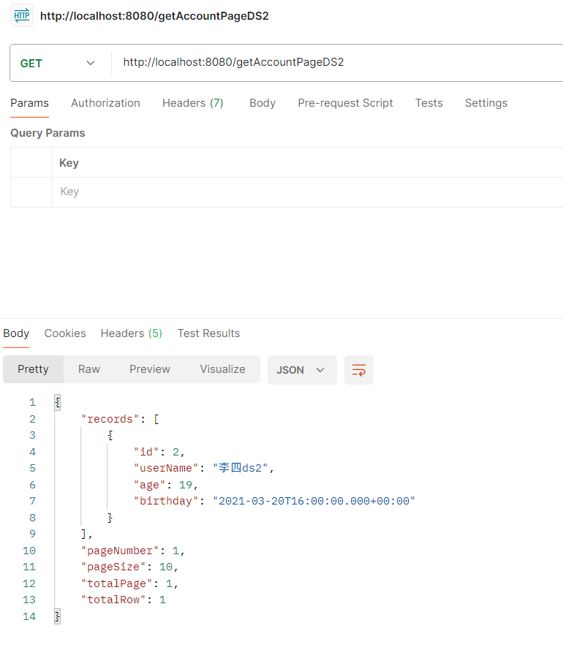The width and height of the screenshot is (563, 650).
Task: Click the HTTP request type icon
Action: click(x=22, y=15)
